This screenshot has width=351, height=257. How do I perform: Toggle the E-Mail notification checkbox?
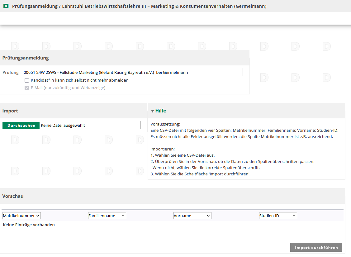tap(27, 88)
